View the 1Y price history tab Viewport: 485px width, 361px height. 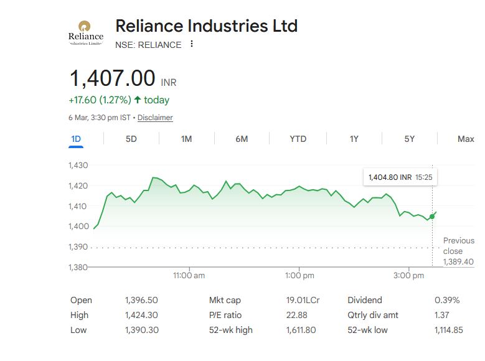tap(354, 139)
